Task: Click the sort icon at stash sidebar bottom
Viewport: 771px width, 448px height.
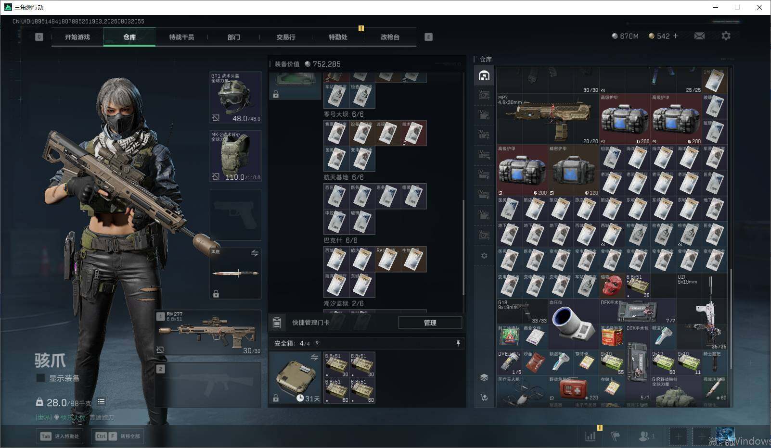Action: pos(484,397)
